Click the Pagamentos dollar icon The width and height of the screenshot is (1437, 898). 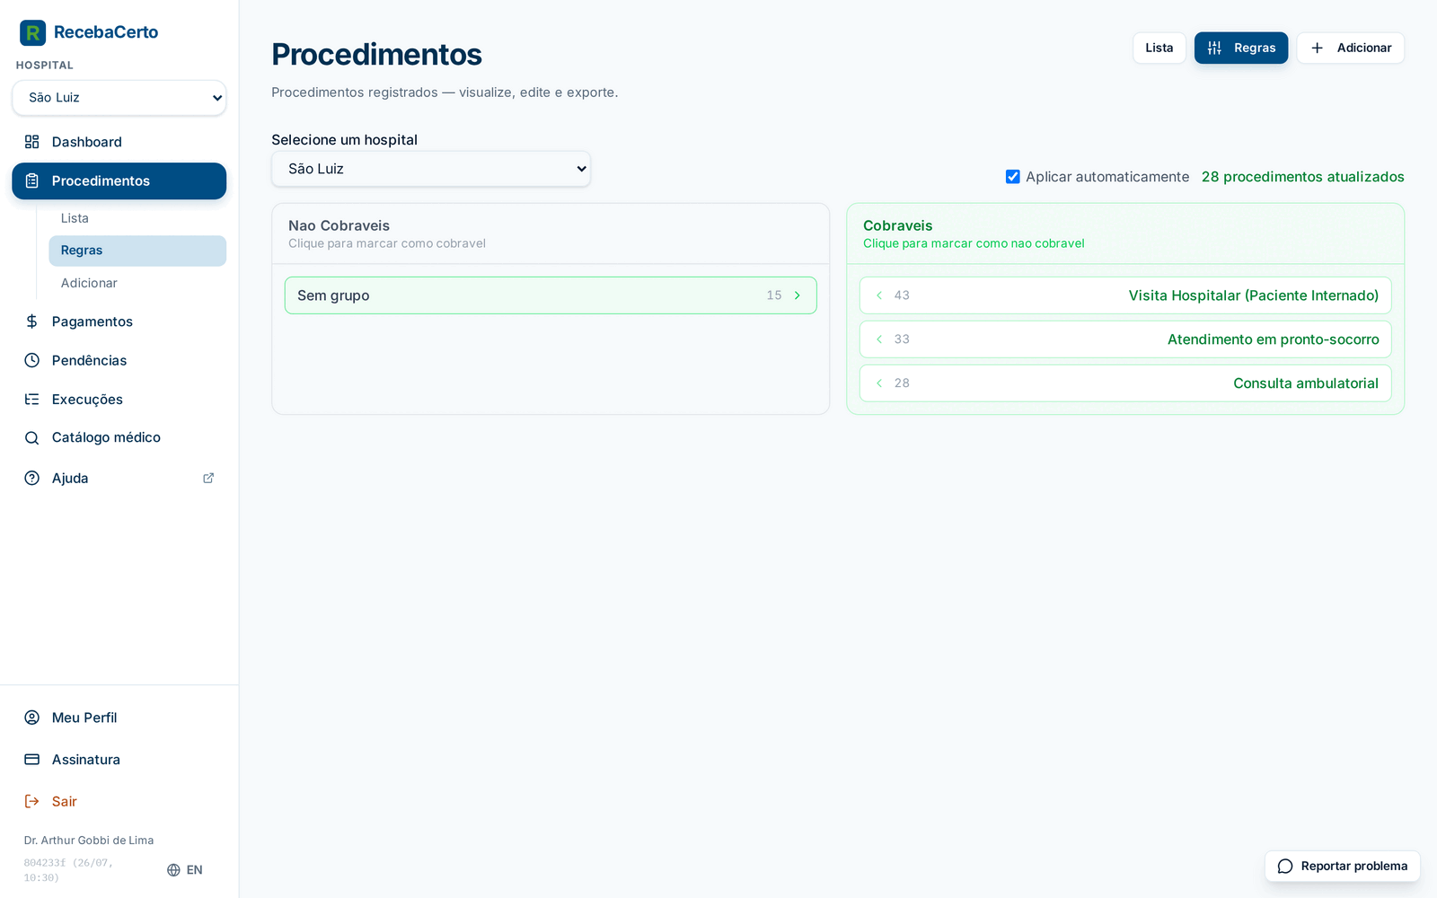tap(32, 321)
